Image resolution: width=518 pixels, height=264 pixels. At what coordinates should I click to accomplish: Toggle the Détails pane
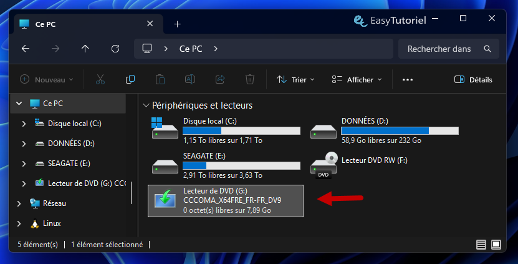point(473,79)
